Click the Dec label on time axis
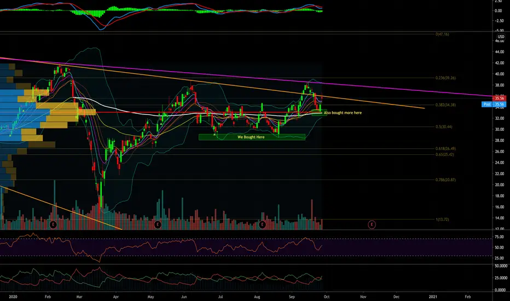The height and width of the screenshot is (301, 510). 397,297
